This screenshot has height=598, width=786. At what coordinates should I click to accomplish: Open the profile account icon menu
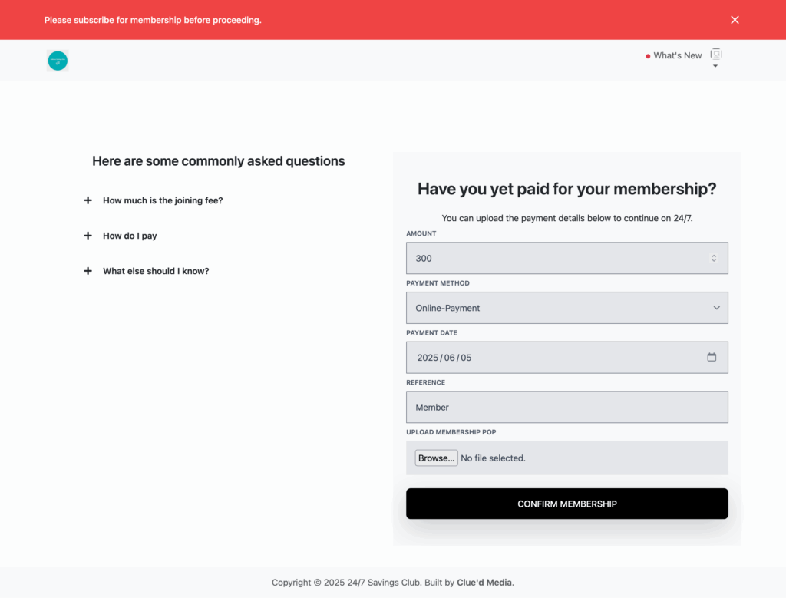pyautogui.click(x=715, y=54)
